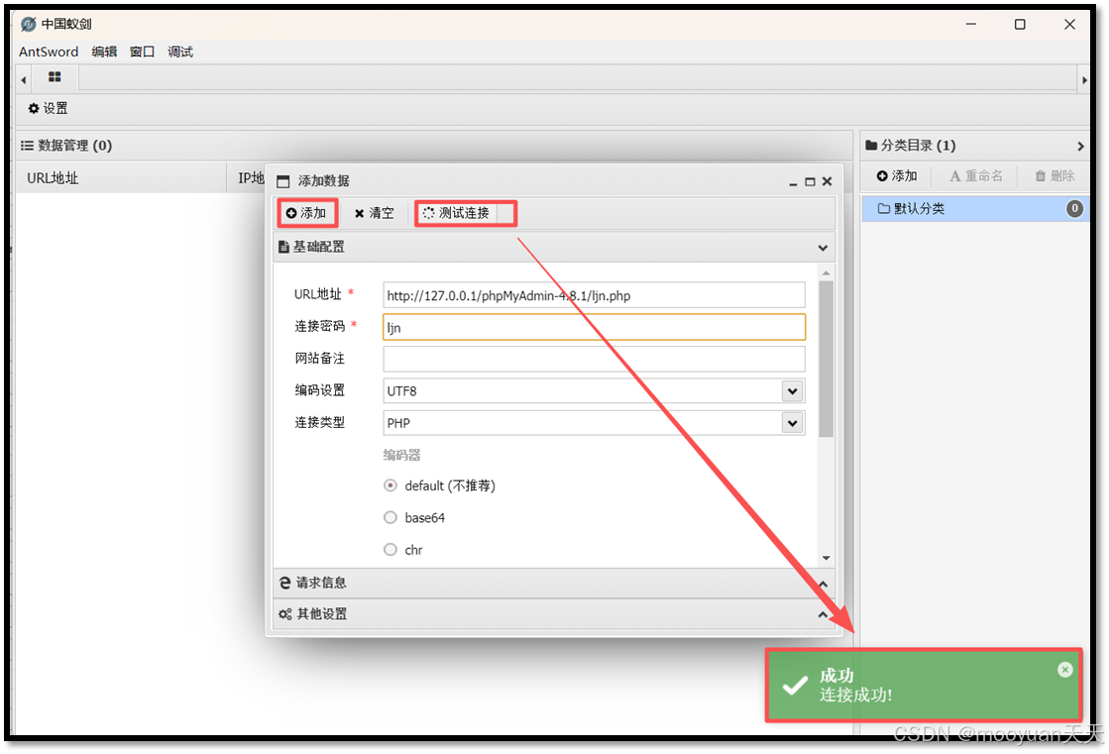Click the config form scrollbar thumb
The height and width of the screenshot is (754, 1109).
pyautogui.click(x=826, y=359)
